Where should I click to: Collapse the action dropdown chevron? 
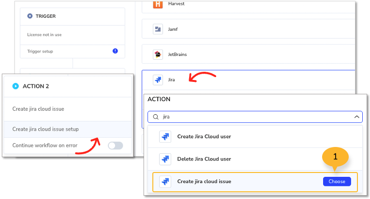pos(356,117)
